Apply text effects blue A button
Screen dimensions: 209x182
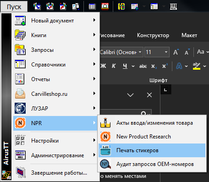(x=179, y=66)
